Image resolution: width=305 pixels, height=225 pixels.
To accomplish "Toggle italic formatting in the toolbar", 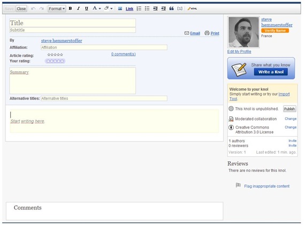I will tap(78, 9).
